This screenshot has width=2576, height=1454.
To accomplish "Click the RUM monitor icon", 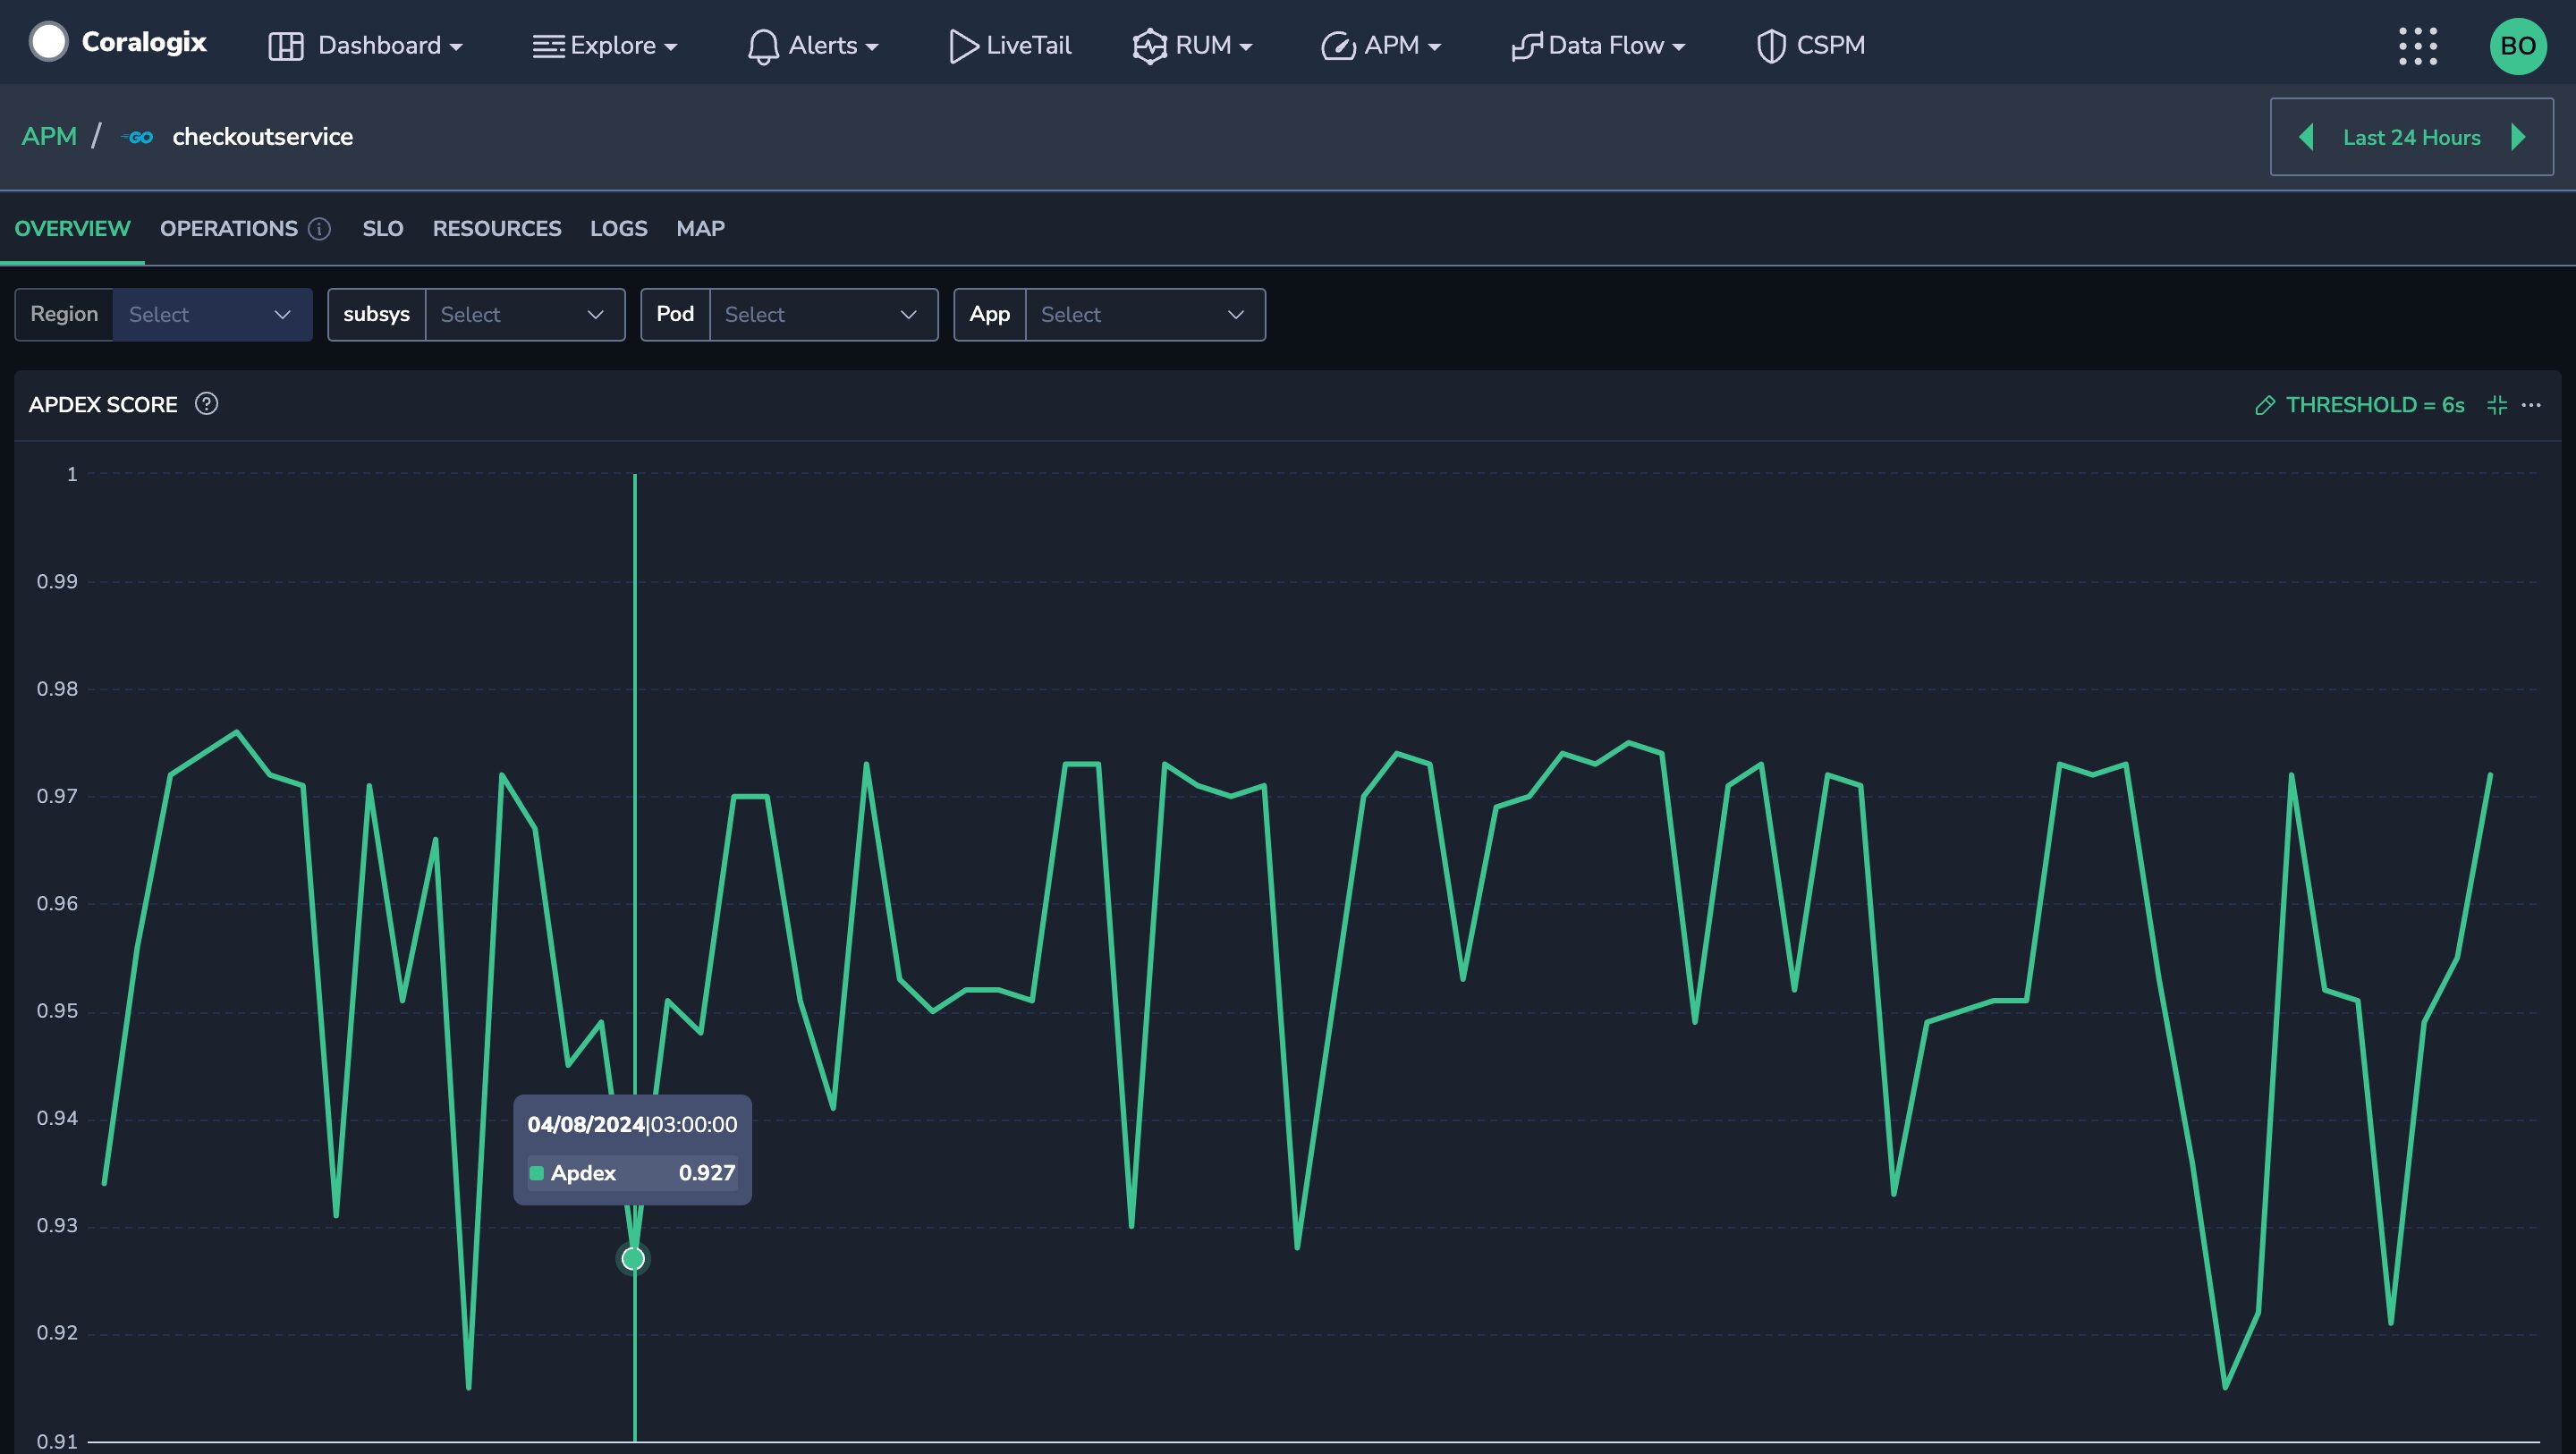I will (1150, 46).
